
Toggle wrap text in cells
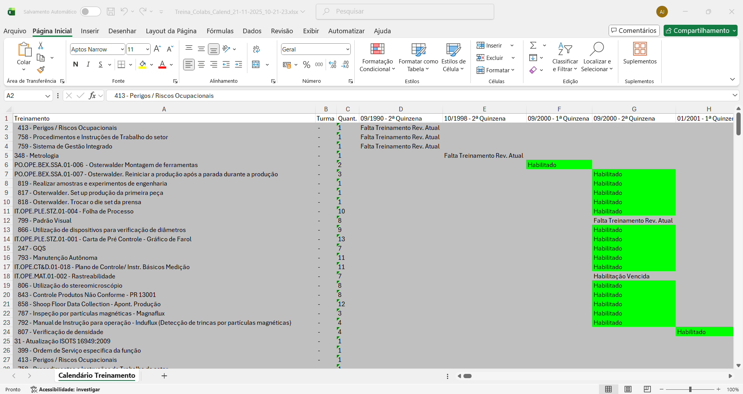coord(256,49)
